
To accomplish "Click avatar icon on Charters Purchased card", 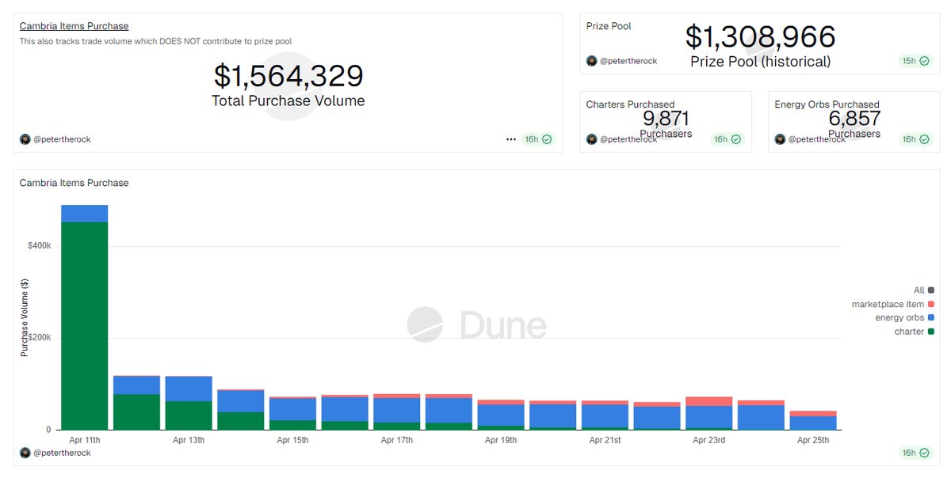I will coord(592,139).
